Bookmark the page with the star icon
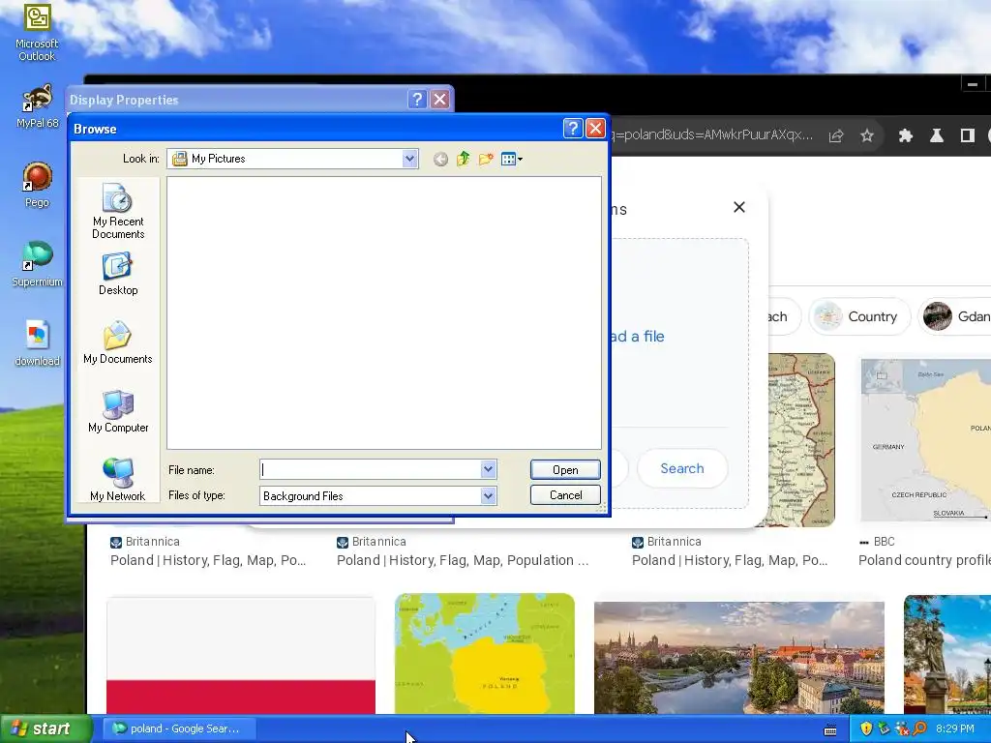This screenshot has width=991, height=743. pyautogui.click(x=867, y=135)
